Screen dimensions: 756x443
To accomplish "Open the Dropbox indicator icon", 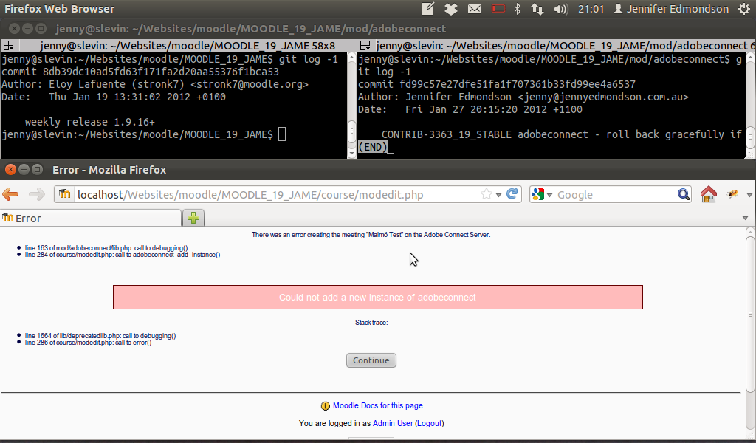I will pyautogui.click(x=451, y=9).
